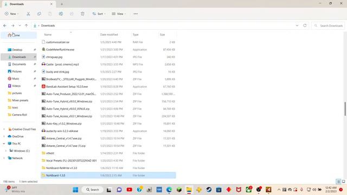The height and width of the screenshot is (195, 347).
Task: Go to Home in navigation pane
Action: 19,35
